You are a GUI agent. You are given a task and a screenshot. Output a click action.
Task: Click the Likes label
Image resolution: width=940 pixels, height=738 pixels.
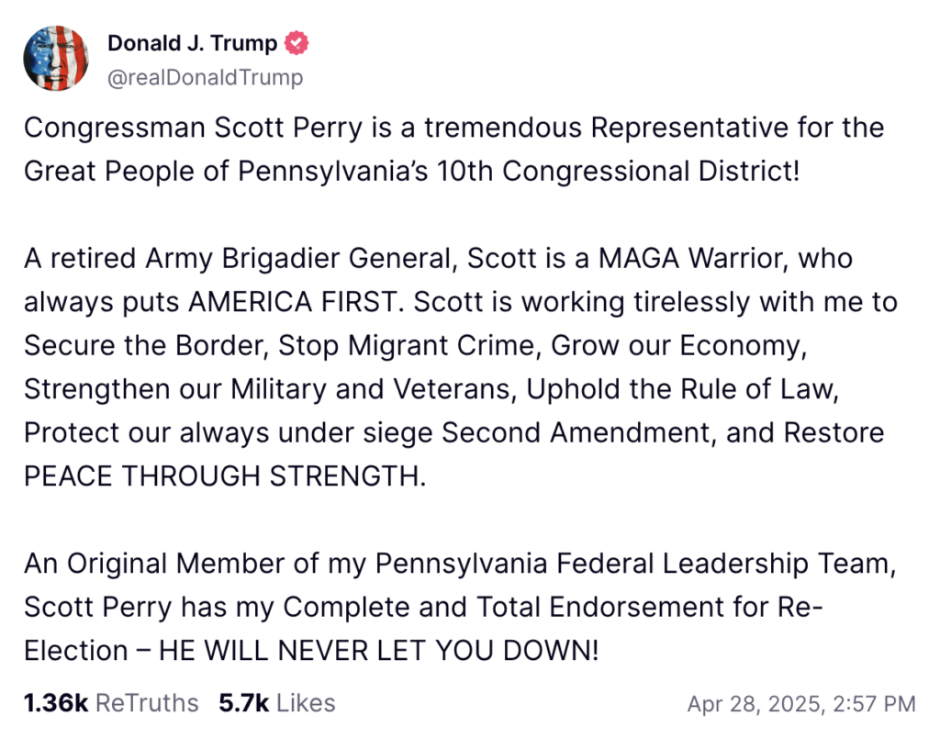pos(306,703)
